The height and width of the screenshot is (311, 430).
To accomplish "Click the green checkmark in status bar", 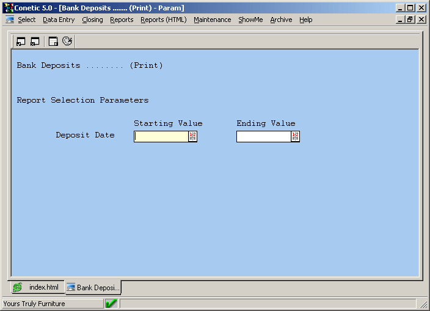I will (111, 304).
